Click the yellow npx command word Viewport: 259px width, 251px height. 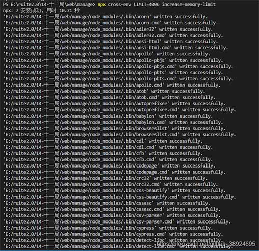coord(101,4)
